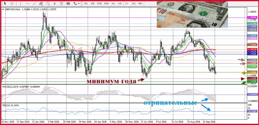Click the RSI 50.0000 level label
Image resolution: width=259 pixels, height=125 pixels.
[x=252, y=111]
